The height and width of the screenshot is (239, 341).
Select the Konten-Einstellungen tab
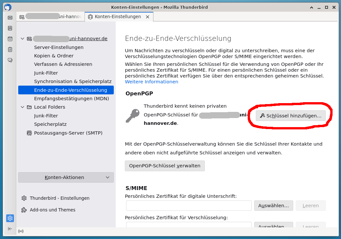tap(119, 17)
